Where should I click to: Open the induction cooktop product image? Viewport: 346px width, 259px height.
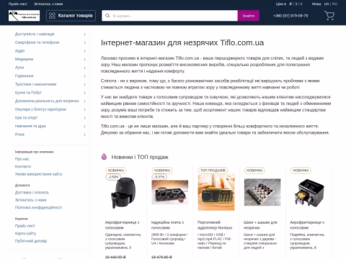(170, 192)
